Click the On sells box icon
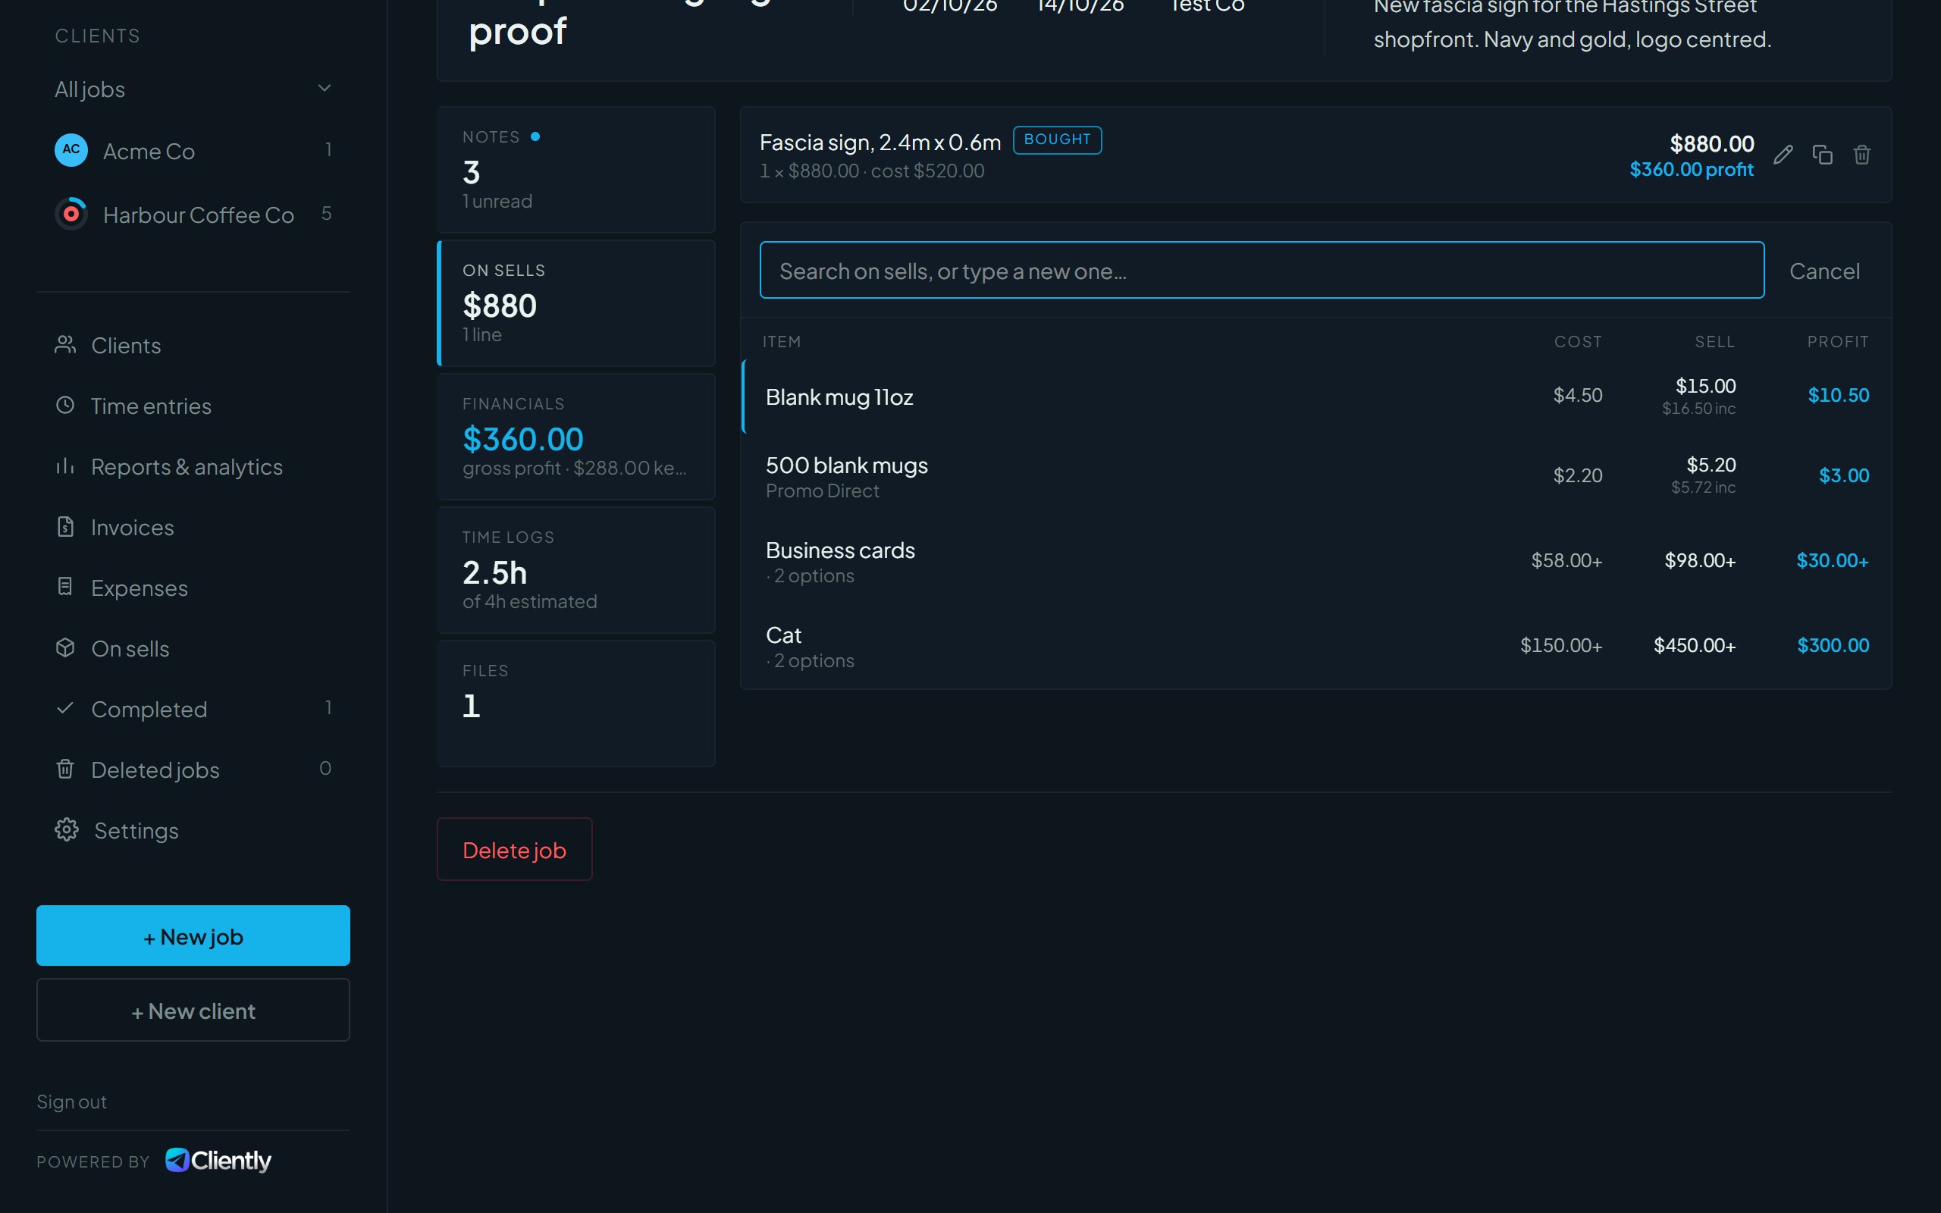Viewport: 1941px width, 1213px height. 65,647
